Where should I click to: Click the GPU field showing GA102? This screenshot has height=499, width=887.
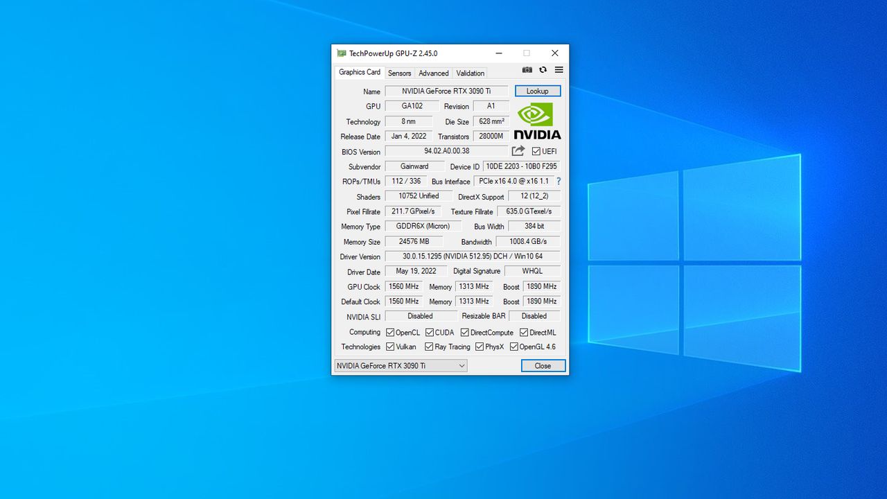412,106
